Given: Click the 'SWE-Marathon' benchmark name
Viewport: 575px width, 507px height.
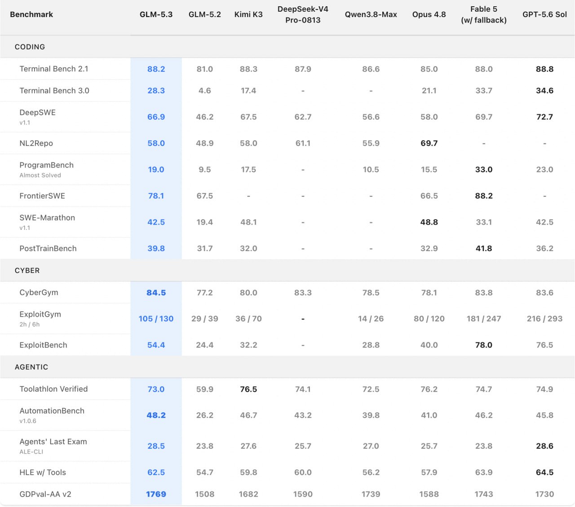Looking at the screenshot, I should tap(47, 217).
